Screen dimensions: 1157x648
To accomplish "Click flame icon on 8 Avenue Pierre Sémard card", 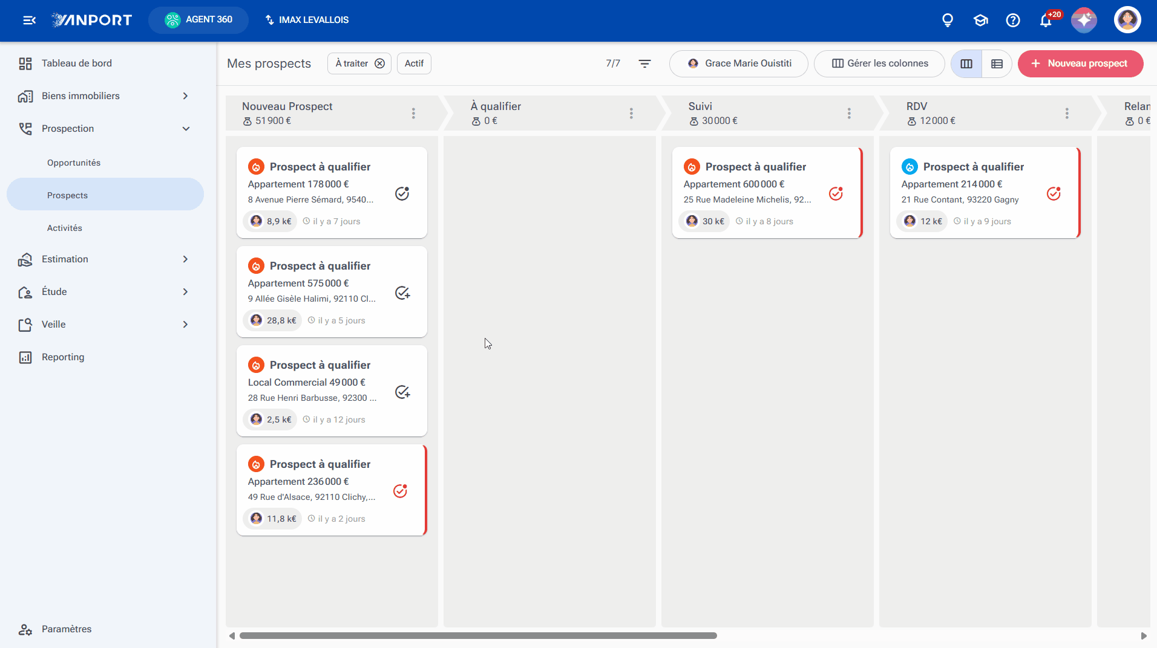I will pyautogui.click(x=256, y=166).
